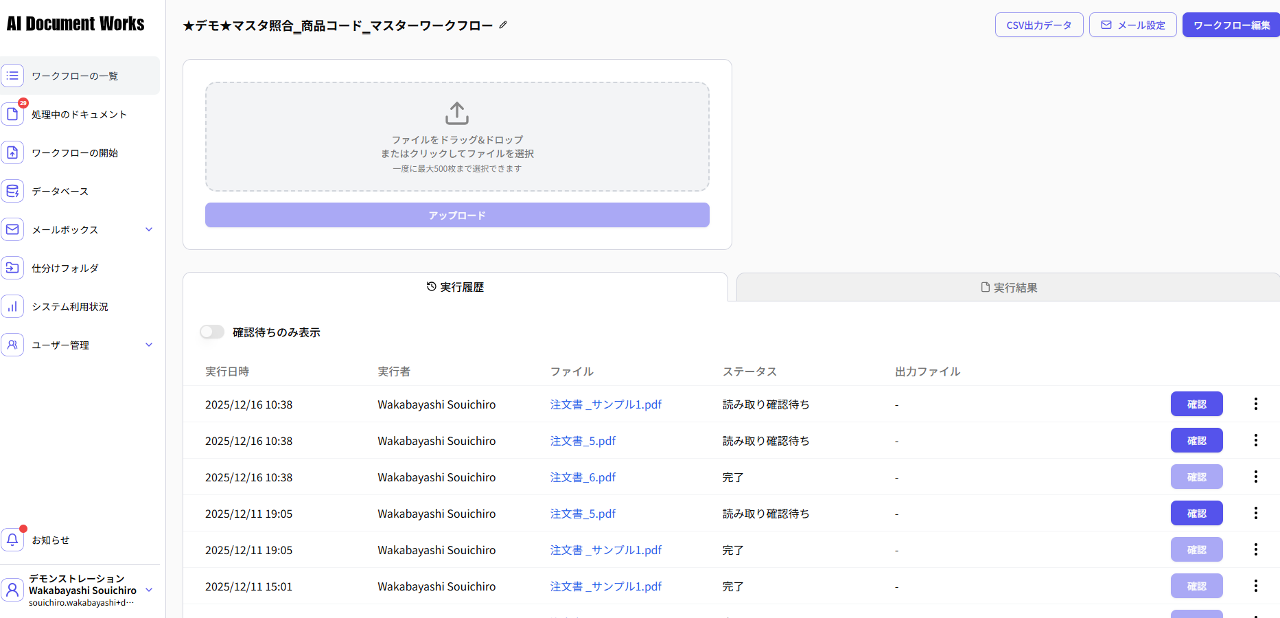Image resolution: width=1280 pixels, height=618 pixels.
Task: Enable the 確認待ちのみ表示 toggle
Action: tap(211, 332)
